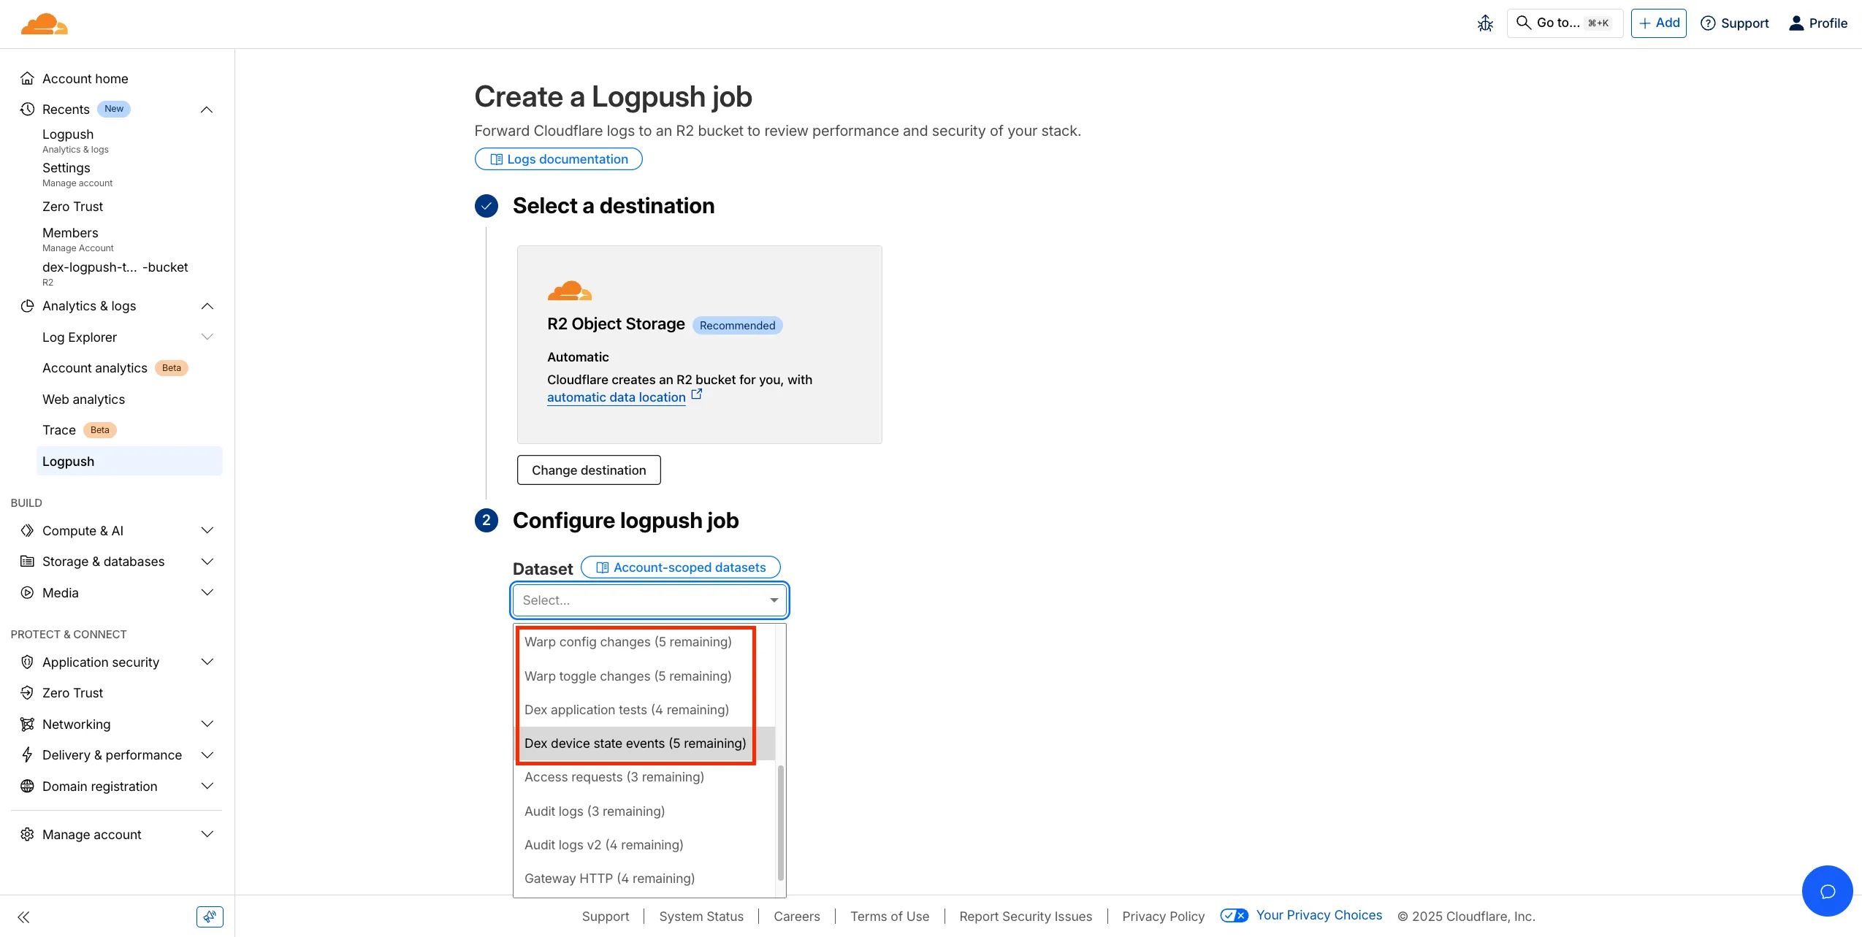Click the Application security shield icon
The image size is (1862, 937).
point(27,662)
